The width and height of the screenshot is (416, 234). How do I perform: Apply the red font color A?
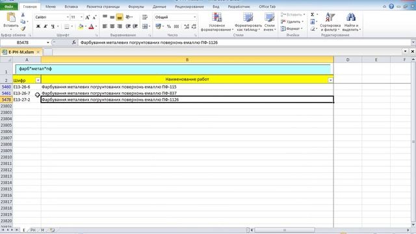tap(91, 26)
